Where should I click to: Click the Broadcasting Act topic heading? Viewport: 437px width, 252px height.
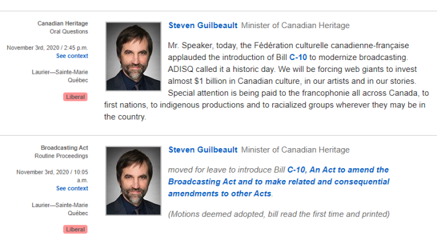click(64, 148)
